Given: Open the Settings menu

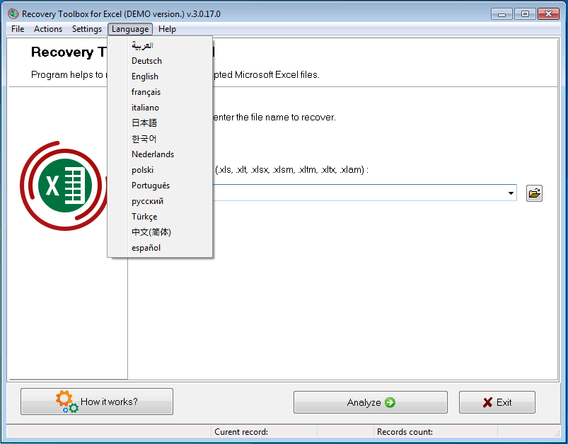Looking at the screenshot, I should (86, 29).
